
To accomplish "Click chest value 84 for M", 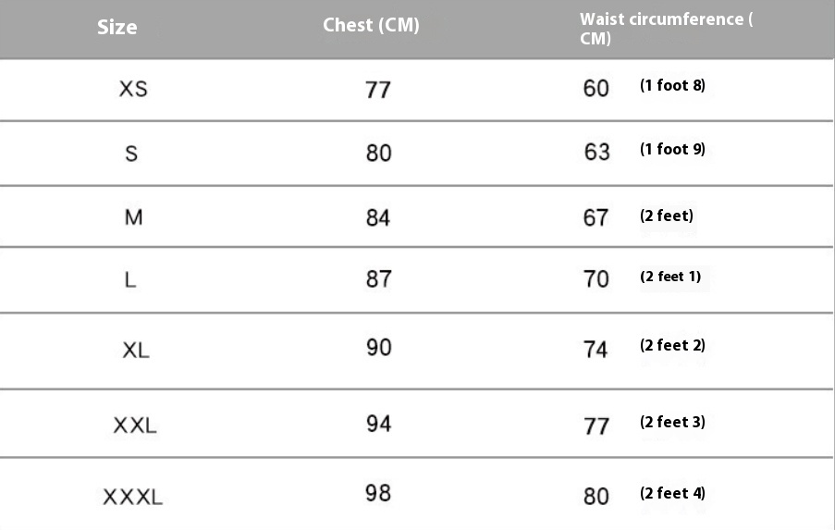I will [378, 218].
